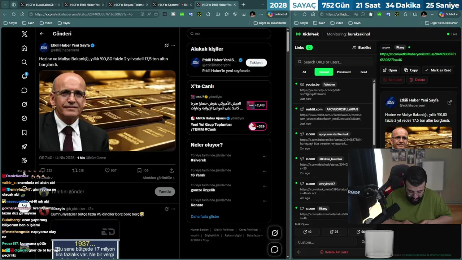
Task: Open browser home button in left window
Action: (22, 14)
